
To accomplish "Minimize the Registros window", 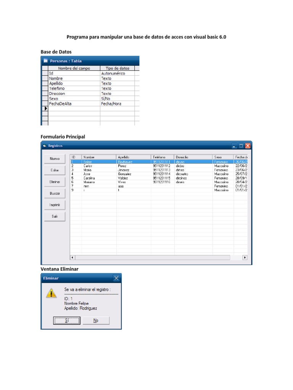I will click(234, 146).
